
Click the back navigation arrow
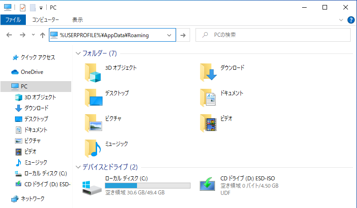pyautogui.click(x=10, y=35)
